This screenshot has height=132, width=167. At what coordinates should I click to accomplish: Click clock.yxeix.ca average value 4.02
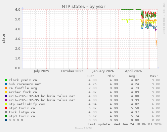(x=135, y=80)
